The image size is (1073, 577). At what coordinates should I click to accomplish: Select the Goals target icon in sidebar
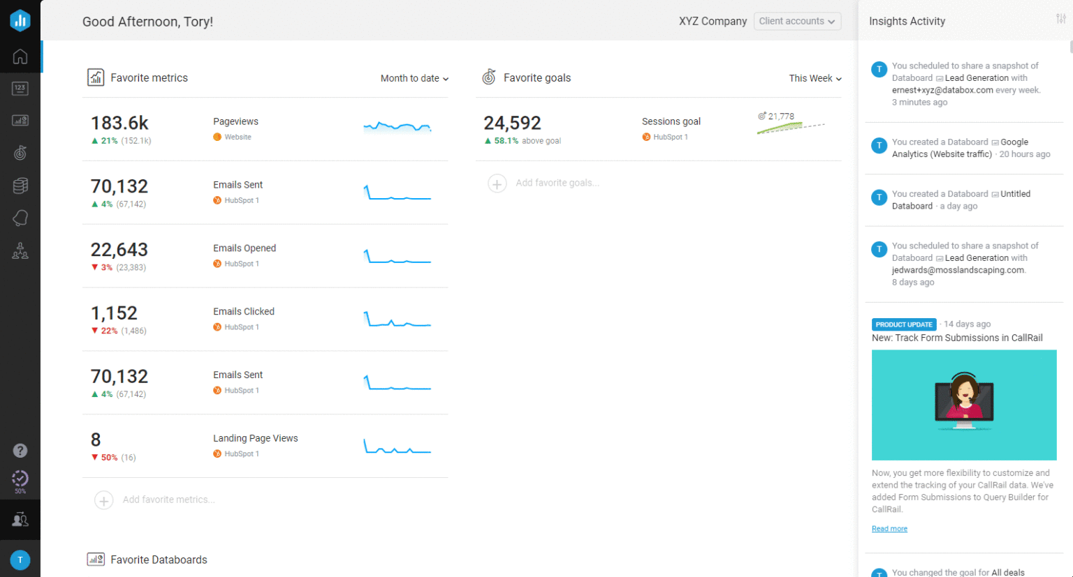pyautogui.click(x=20, y=152)
